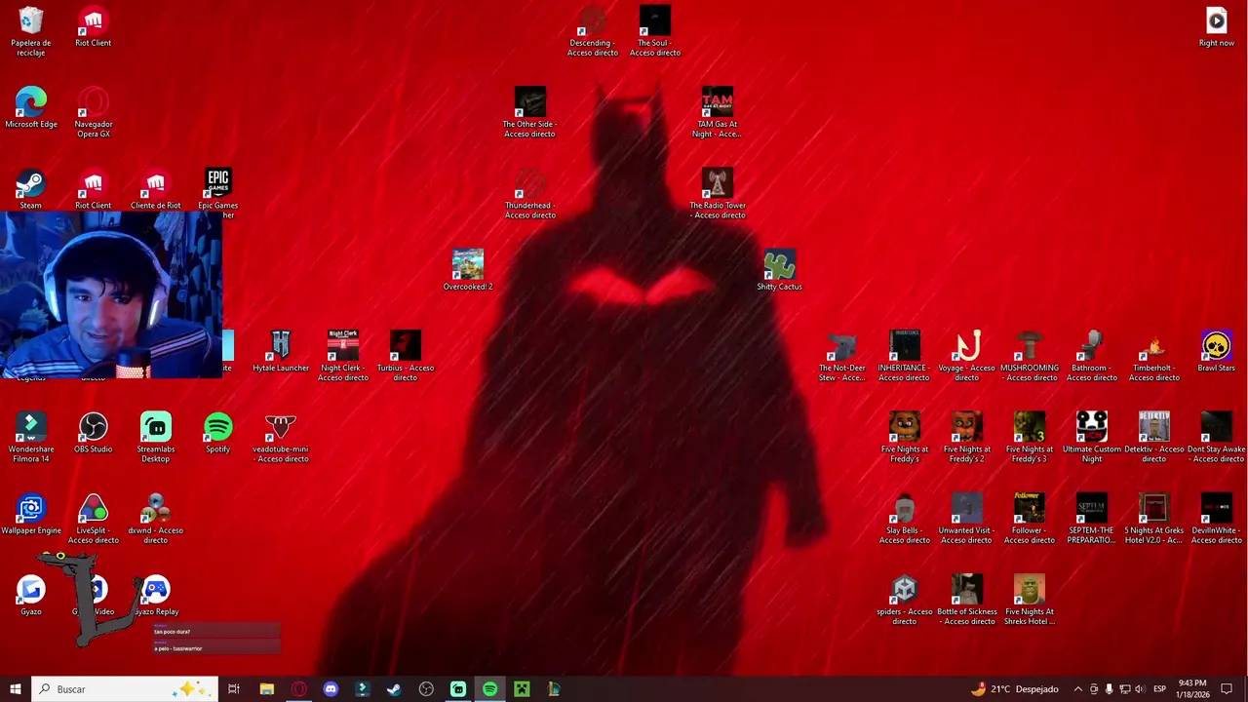Image resolution: width=1248 pixels, height=702 pixels.
Task: Select Five Nights At Shreks Hotel icon
Action: 1030,601
